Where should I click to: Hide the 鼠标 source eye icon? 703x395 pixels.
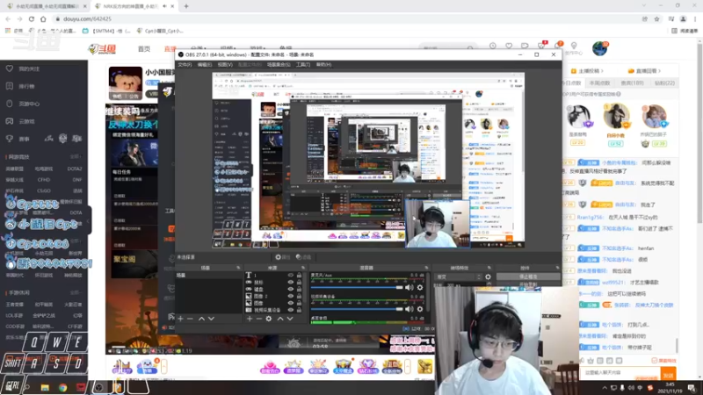click(x=291, y=282)
